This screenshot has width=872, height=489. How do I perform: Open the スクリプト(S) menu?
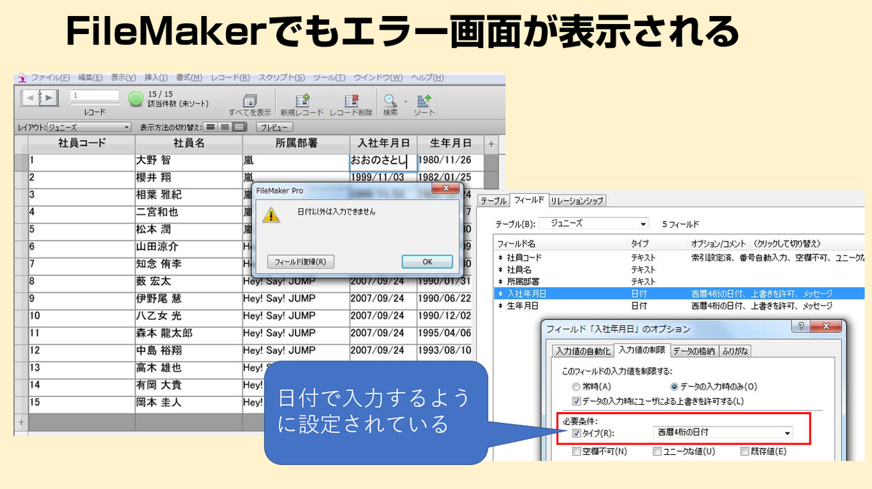pos(282,78)
